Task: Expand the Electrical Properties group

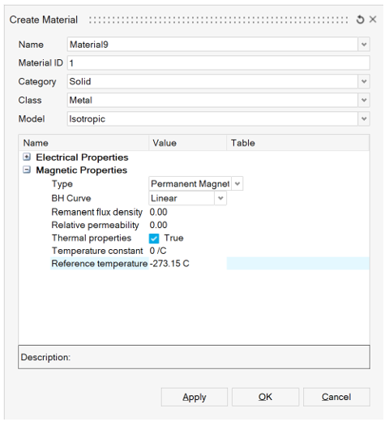Action: pos(27,157)
